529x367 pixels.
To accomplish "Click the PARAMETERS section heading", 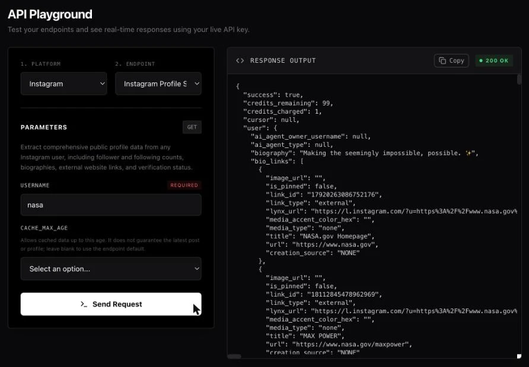I will click(44, 127).
